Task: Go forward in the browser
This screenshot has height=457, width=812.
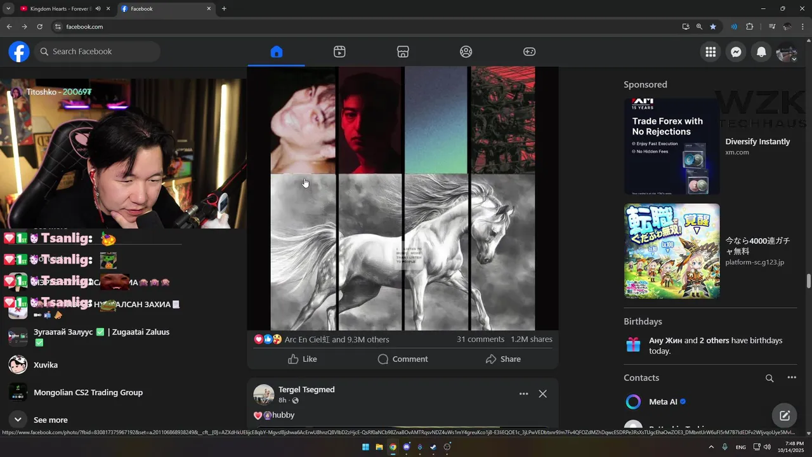Action: tap(24, 27)
